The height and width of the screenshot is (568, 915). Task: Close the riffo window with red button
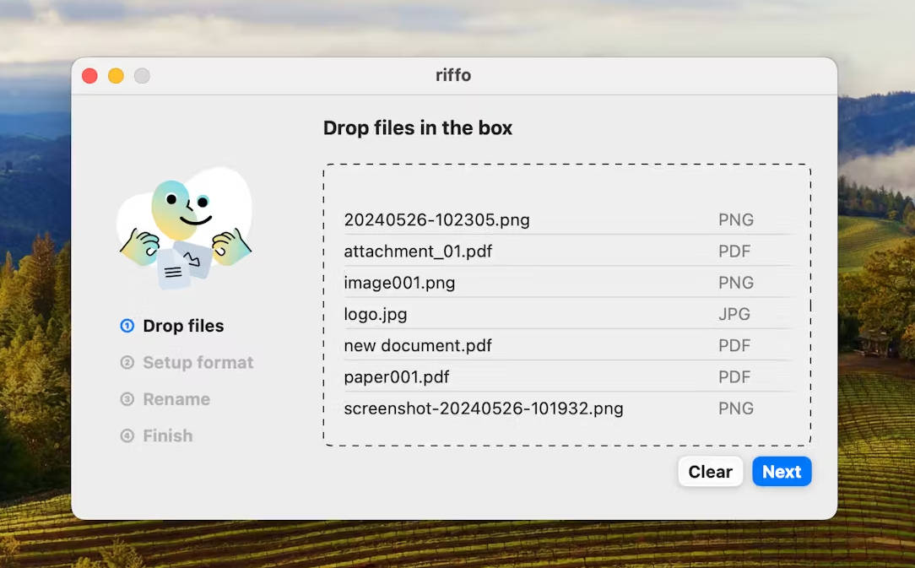point(89,76)
